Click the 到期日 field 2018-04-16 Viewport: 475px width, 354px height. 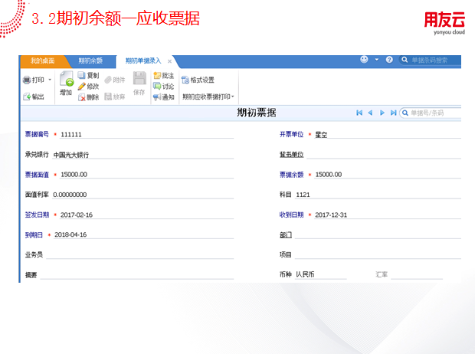click(143, 234)
